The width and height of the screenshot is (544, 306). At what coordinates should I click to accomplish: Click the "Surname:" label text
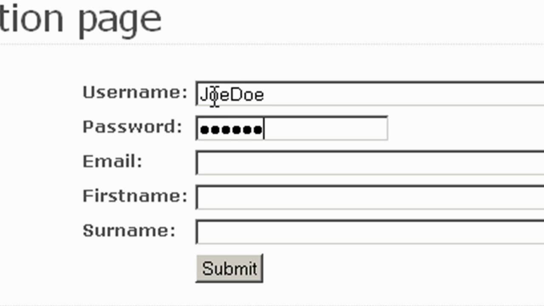tap(129, 230)
